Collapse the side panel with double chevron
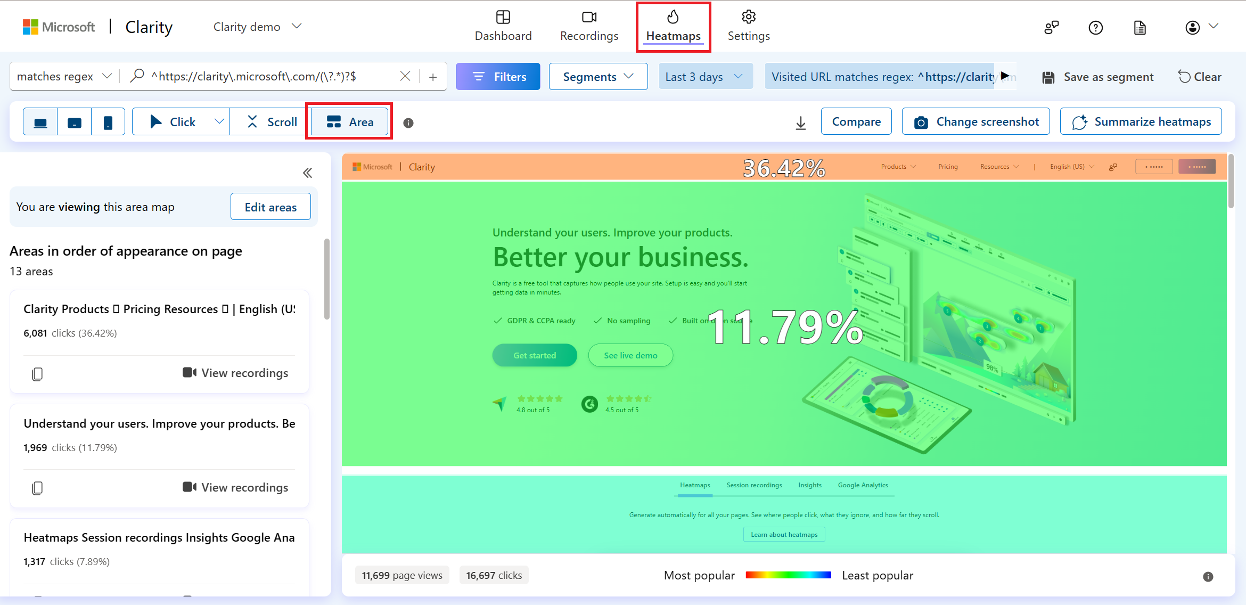1246x605 pixels. [307, 173]
